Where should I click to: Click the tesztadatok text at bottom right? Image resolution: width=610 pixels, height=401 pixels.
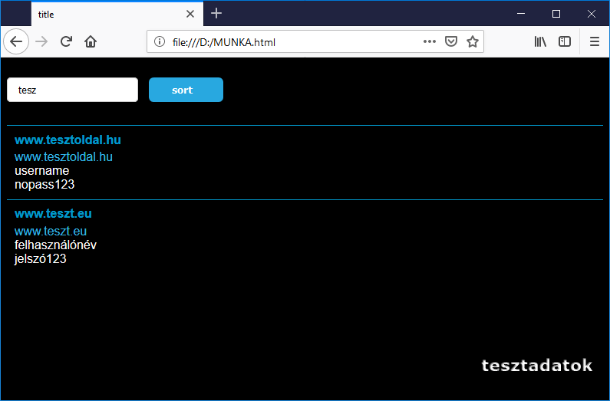536,366
